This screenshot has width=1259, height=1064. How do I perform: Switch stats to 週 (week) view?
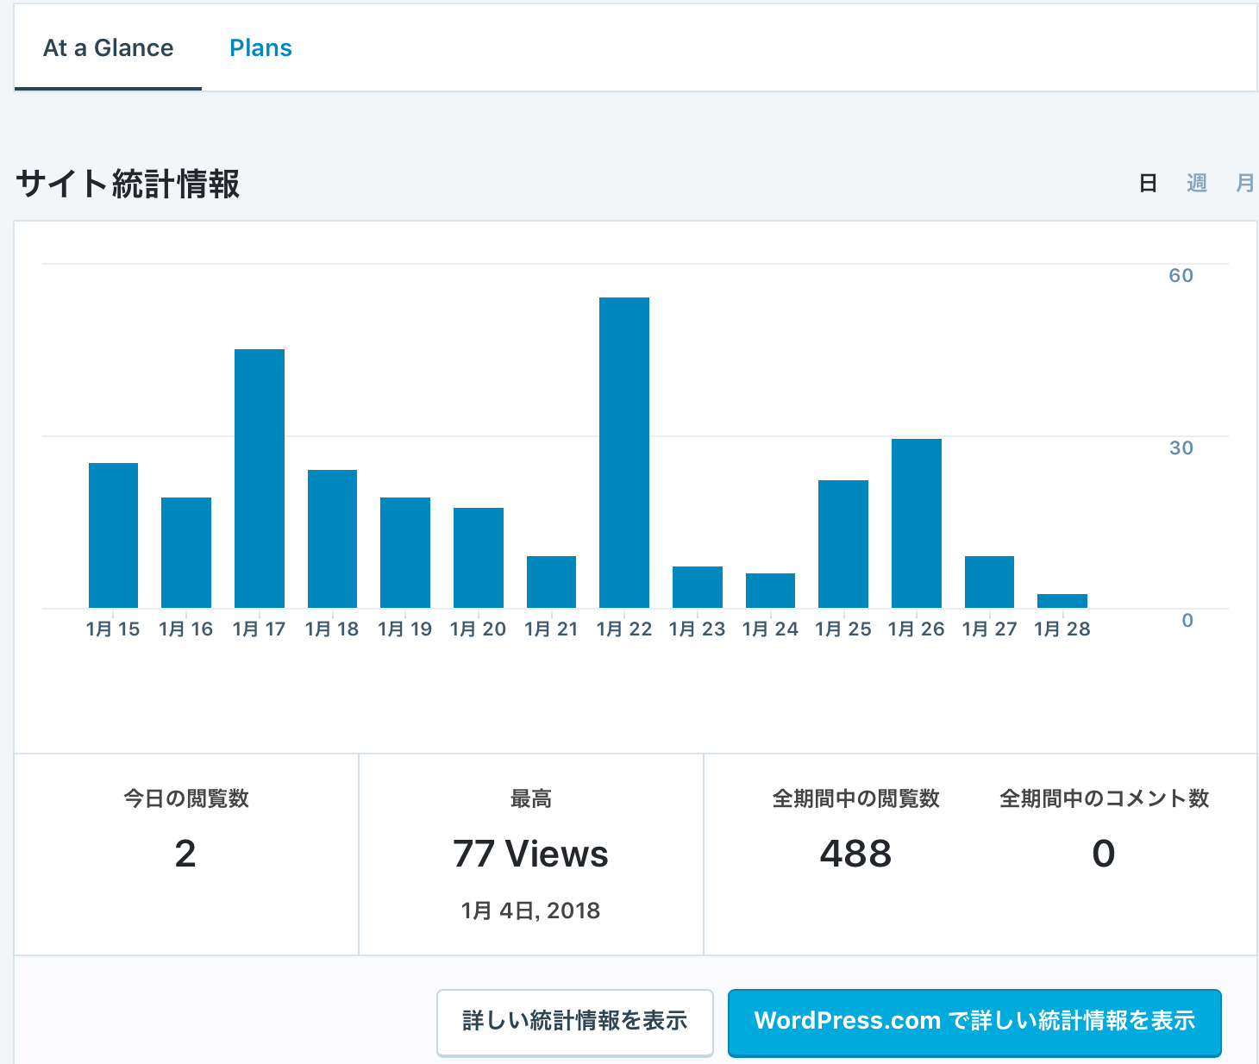(x=1196, y=183)
